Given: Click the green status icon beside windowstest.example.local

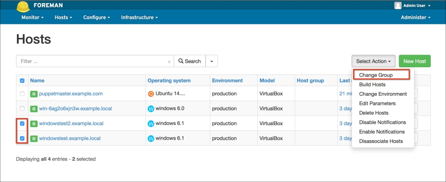Looking at the screenshot, I should [33, 138].
